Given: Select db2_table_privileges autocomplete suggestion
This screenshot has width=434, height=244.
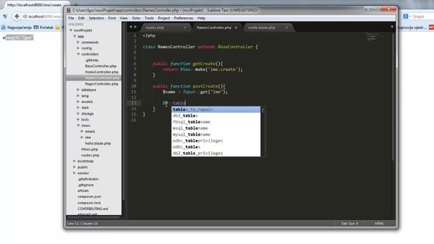Looking at the screenshot, I should pos(216,153).
